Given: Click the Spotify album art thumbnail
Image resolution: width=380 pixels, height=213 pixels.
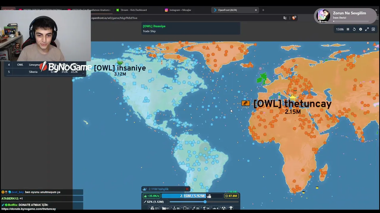Looking at the screenshot, I should pos(323,16).
